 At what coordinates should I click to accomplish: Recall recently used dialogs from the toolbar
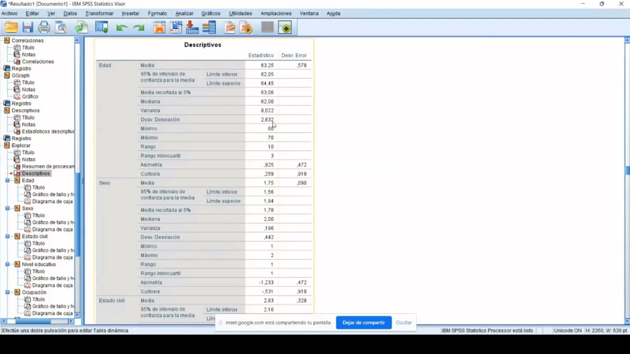(101, 28)
